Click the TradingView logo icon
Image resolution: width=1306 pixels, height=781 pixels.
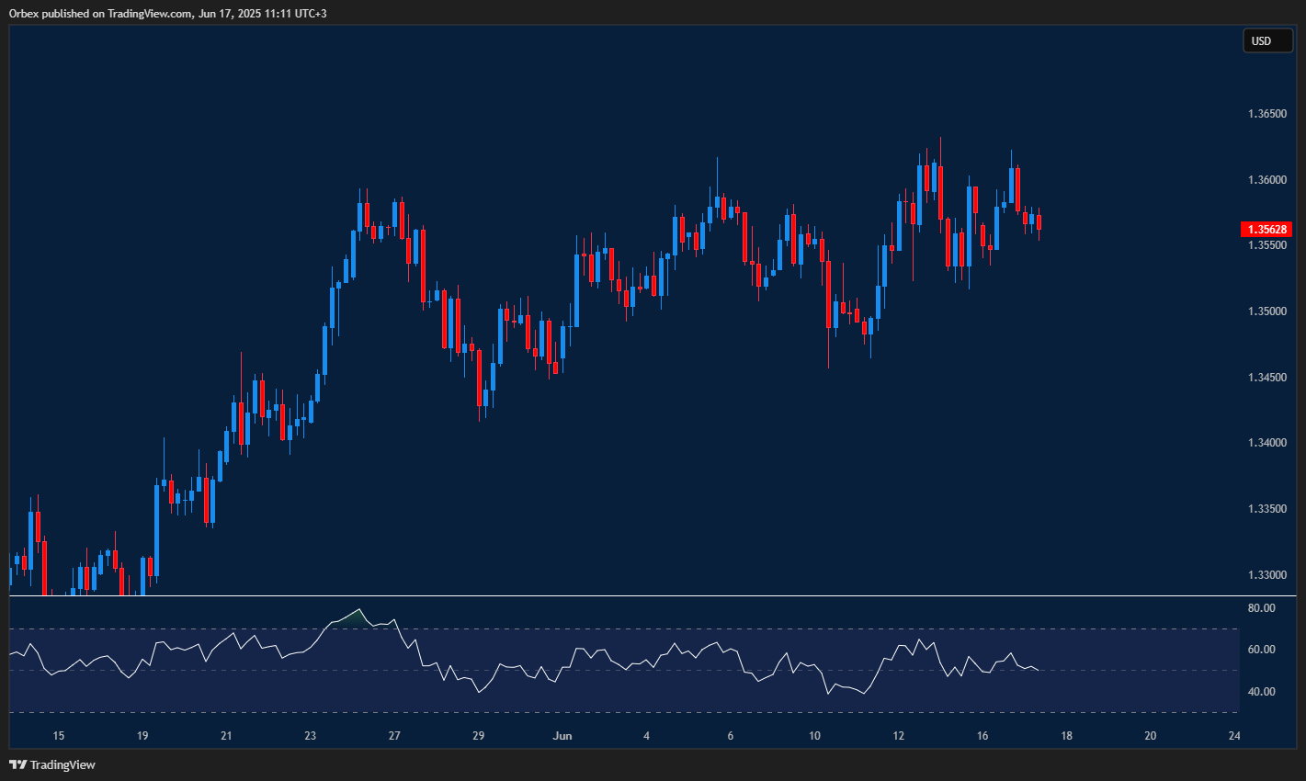click(17, 764)
